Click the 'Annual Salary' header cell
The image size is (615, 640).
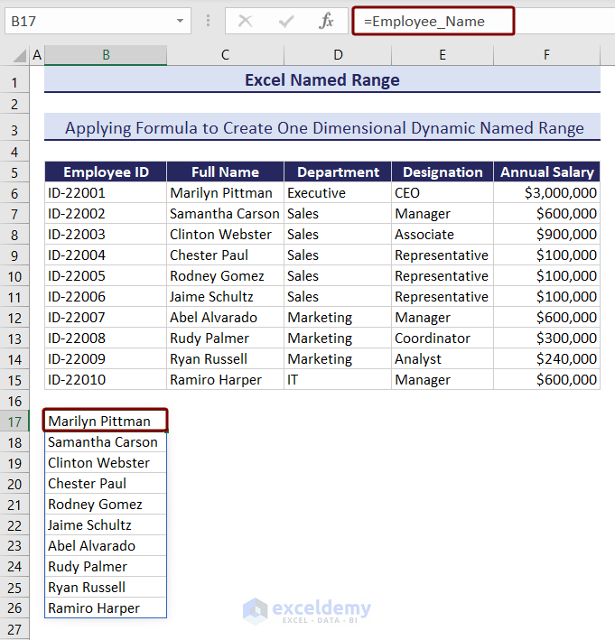coord(546,172)
